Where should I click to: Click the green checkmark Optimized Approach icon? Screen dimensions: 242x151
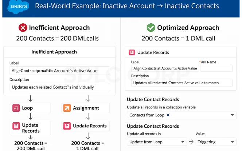(151, 28)
